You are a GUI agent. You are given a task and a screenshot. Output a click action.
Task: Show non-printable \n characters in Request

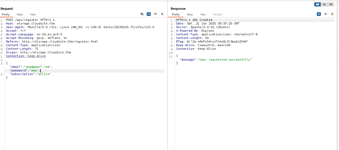(155, 14)
